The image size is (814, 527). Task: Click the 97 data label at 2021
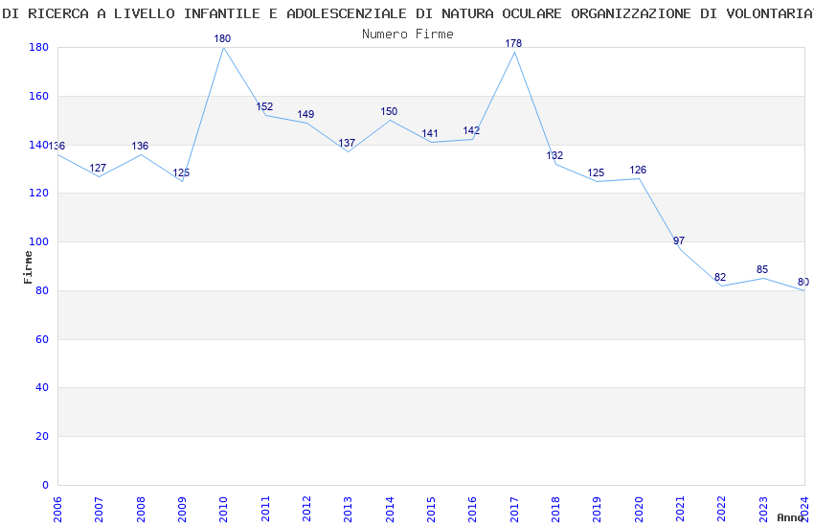pyautogui.click(x=679, y=241)
